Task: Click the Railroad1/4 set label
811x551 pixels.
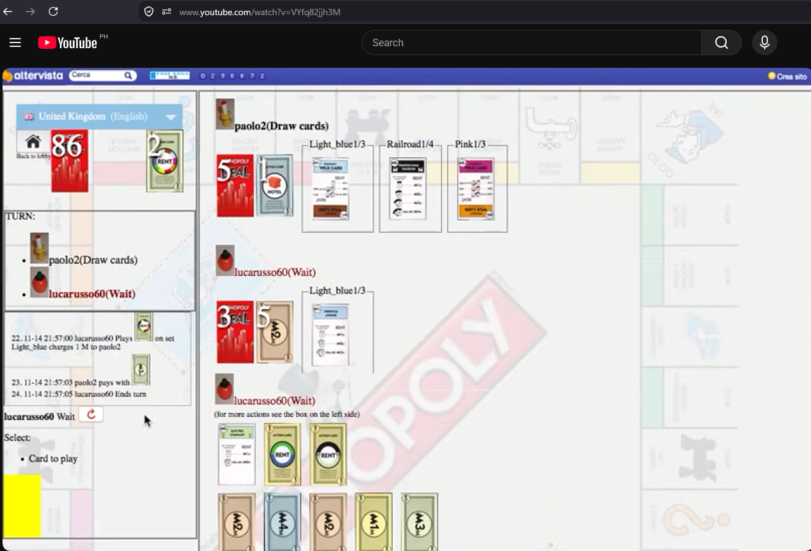Action: (x=411, y=145)
